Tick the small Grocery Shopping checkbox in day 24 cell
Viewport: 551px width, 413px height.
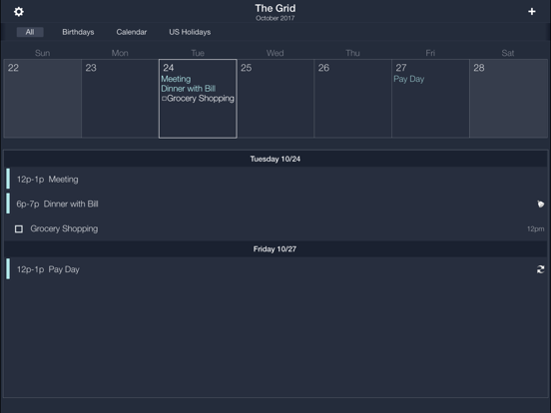click(164, 99)
